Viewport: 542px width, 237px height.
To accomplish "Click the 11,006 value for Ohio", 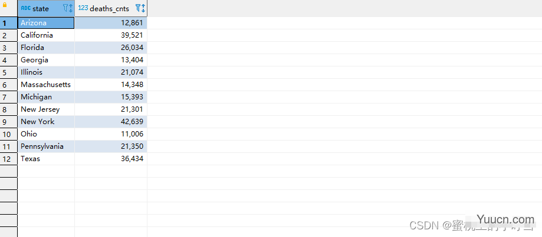I will pos(111,134).
